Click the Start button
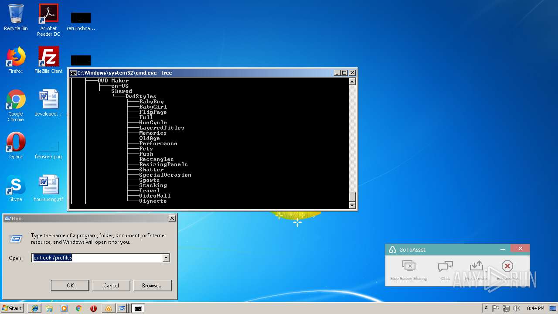Viewport: 558px width, 314px height. click(x=12, y=308)
